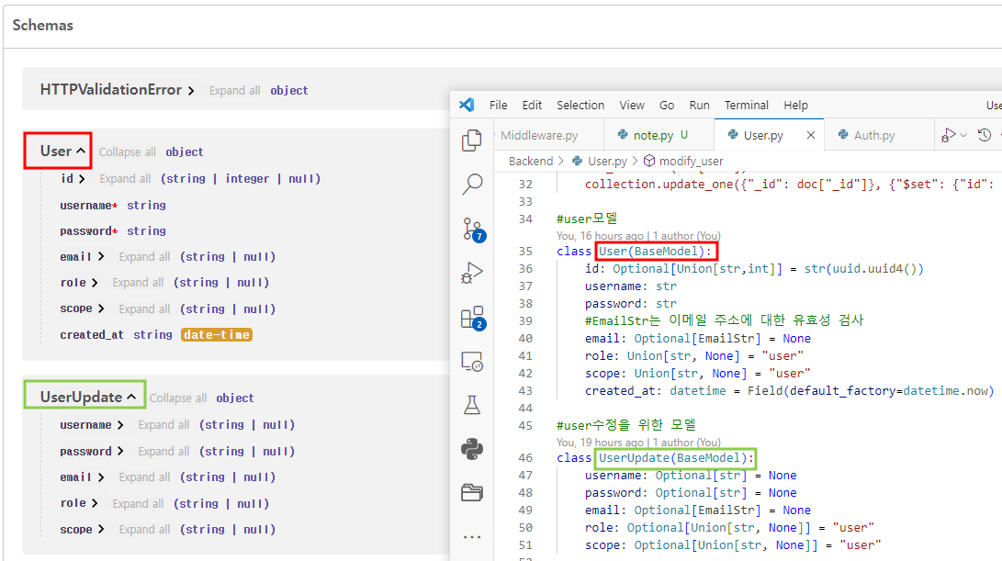The image size is (1002, 561).
Task: Open Run and Debug view
Action: (x=471, y=273)
